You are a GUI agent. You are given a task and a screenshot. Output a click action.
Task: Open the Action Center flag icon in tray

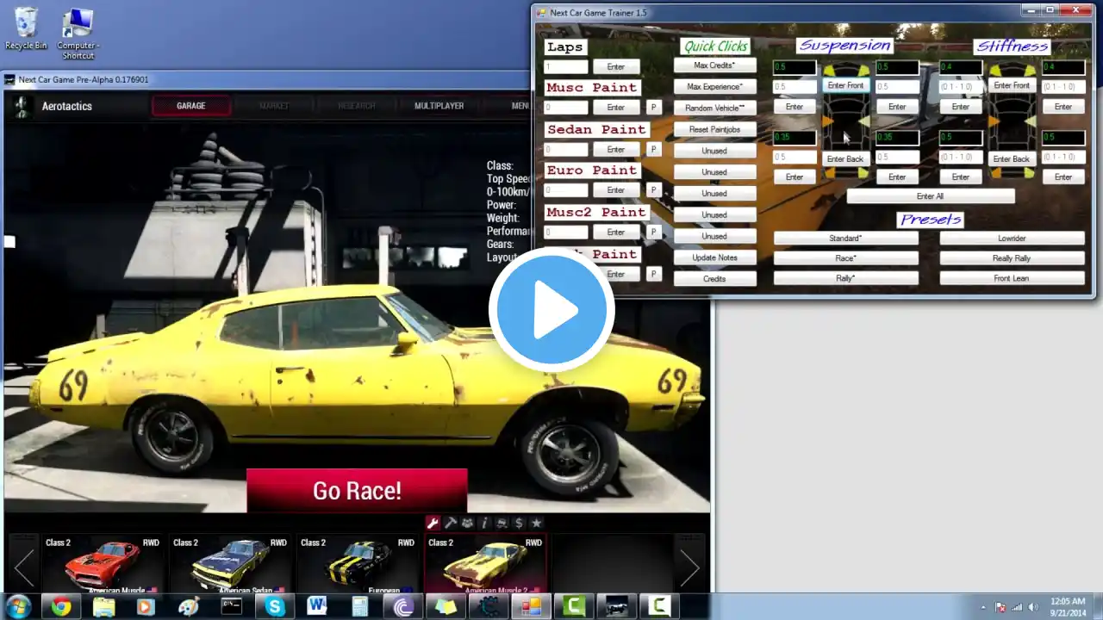(x=1000, y=607)
